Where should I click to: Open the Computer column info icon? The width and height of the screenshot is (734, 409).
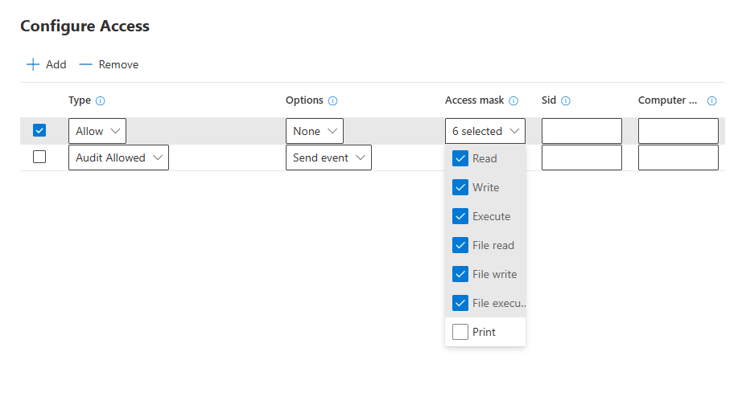pyautogui.click(x=711, y=100)
